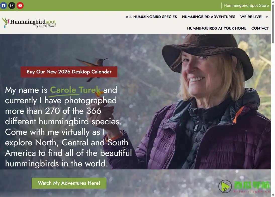Go to HUMMINGBIRD ADVENTURES in the navigation
The width and height of the screenshot is (275, 197).
[209, 17]
